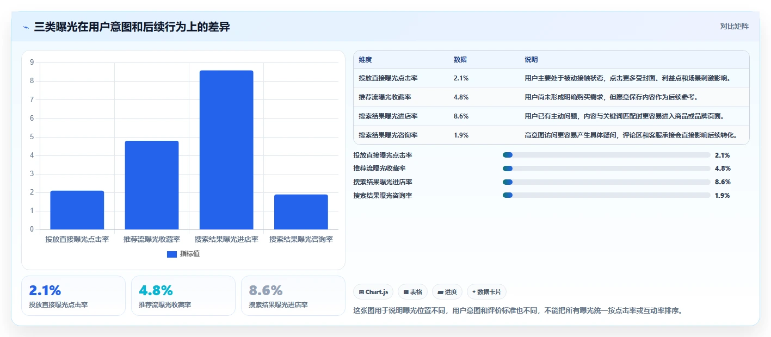
Task: Click the tallest bar for 搜索结果曝光进店率
Action: point(226,150)
